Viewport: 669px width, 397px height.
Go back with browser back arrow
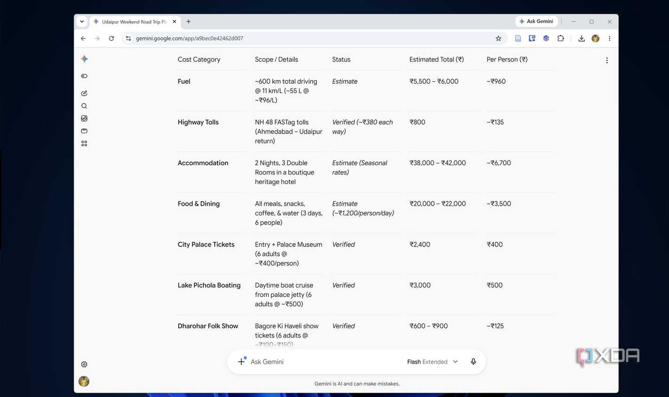pos(83,39)
